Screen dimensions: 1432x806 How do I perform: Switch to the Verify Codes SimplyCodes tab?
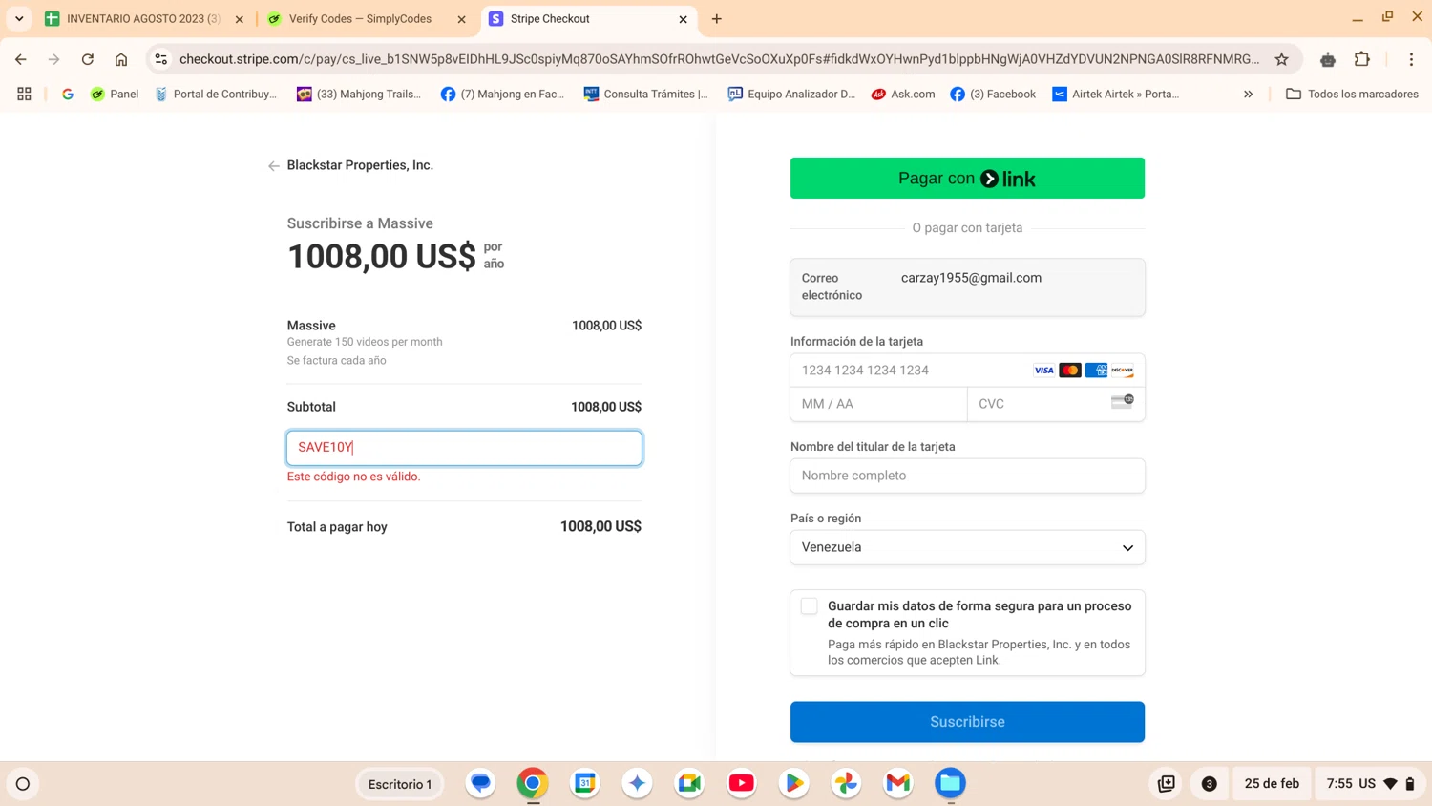[x=360, y=19]
